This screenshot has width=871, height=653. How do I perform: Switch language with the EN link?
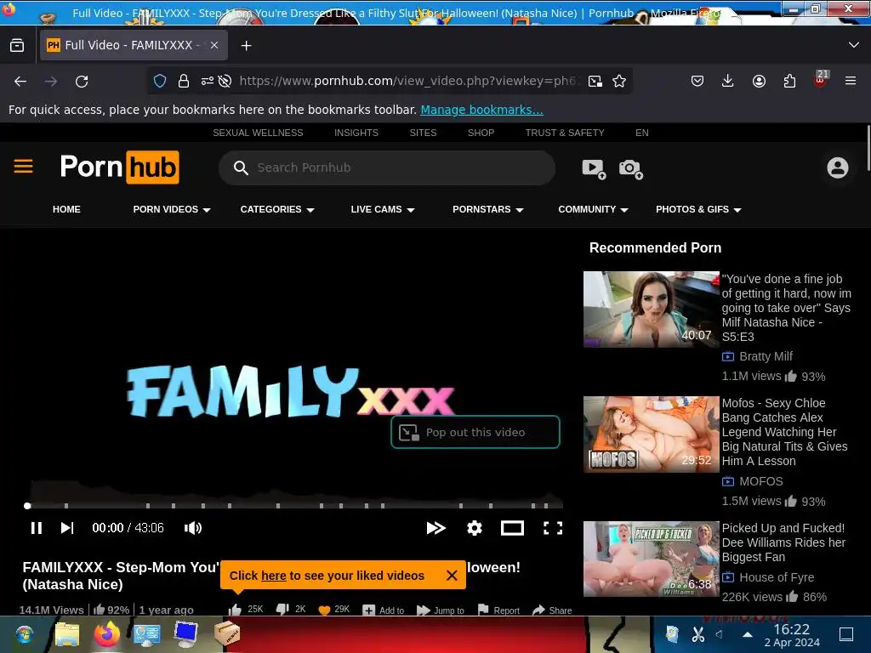tap(641, 133)
